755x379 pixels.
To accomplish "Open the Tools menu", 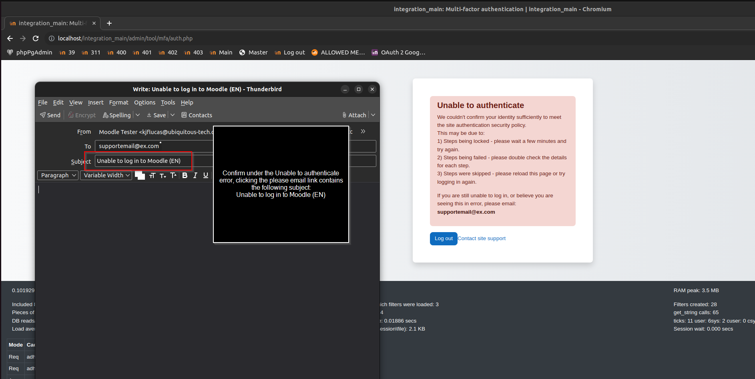I will 168,102.
